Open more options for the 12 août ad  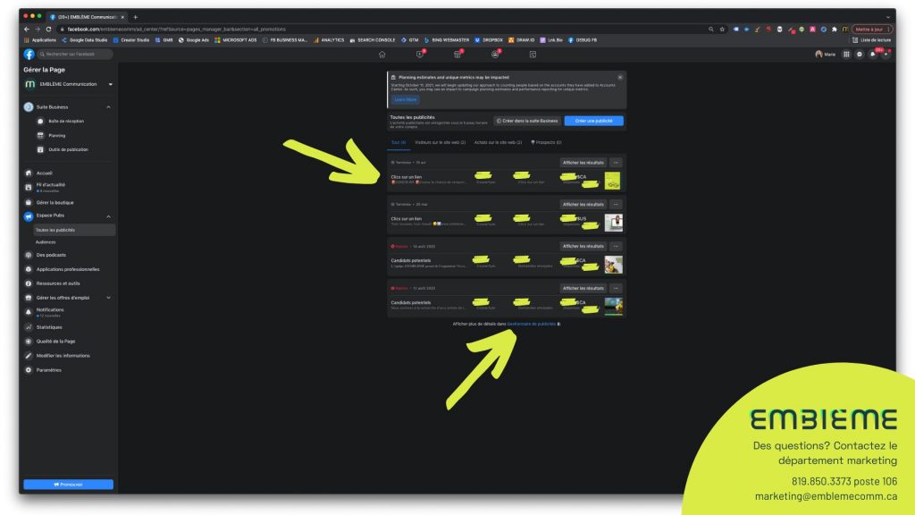click(616, 288)
